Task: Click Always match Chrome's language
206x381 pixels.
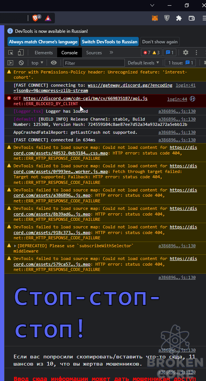Action: click(x=43, y=42)
